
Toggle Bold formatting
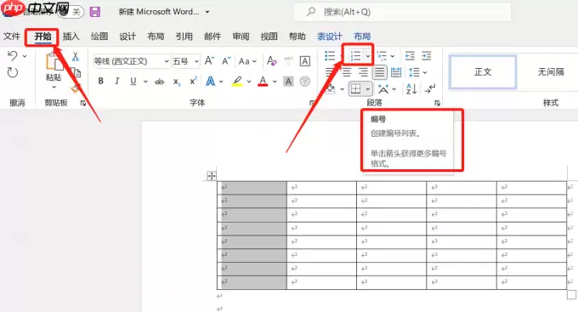pos(100,81)
